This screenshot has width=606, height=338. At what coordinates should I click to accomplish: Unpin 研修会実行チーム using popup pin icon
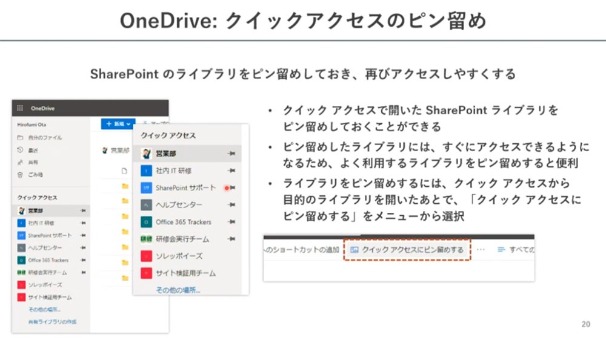[x=231, y=239]
